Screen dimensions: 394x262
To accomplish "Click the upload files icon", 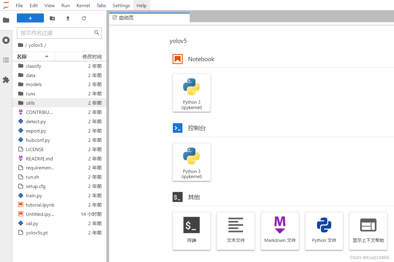I will point(68,18).
